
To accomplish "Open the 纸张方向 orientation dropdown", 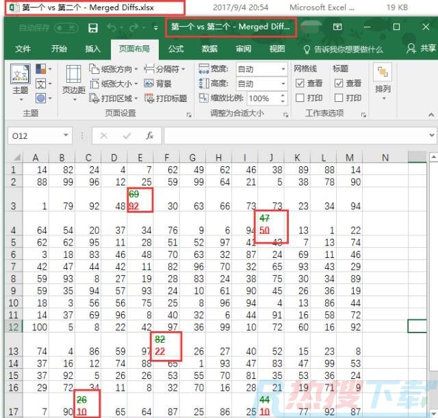I will click(x=114, y=68).
